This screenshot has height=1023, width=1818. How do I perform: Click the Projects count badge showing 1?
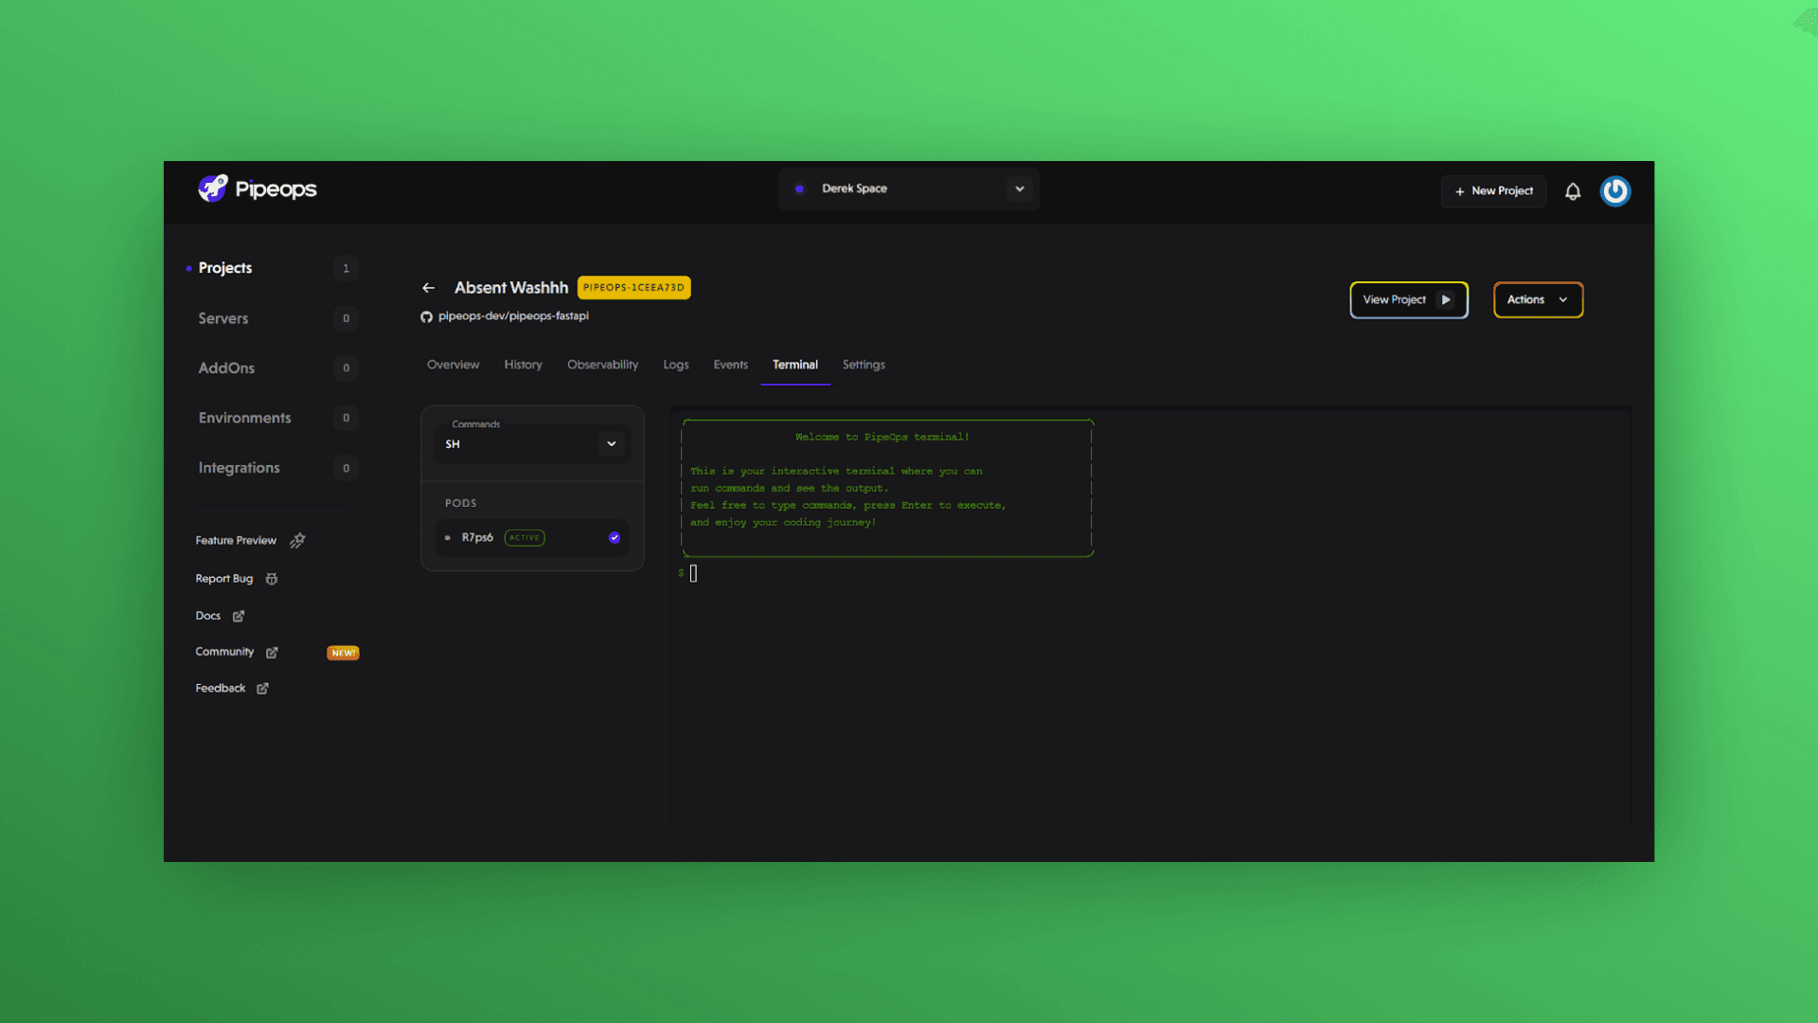tap(346, 268)
